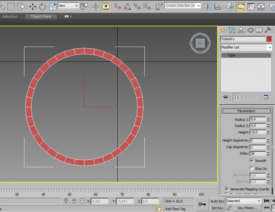Open the Hierarchy panel tab
275x212 pixels.
(x=241, y=30)
